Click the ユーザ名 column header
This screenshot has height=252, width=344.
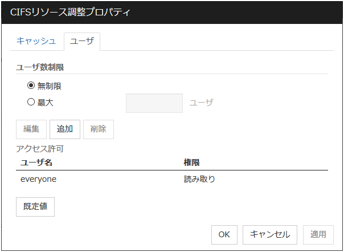36,162
